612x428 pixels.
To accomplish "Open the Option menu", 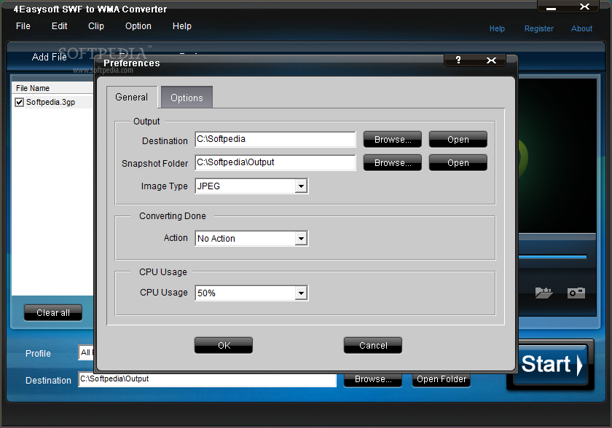I will 138,26.
